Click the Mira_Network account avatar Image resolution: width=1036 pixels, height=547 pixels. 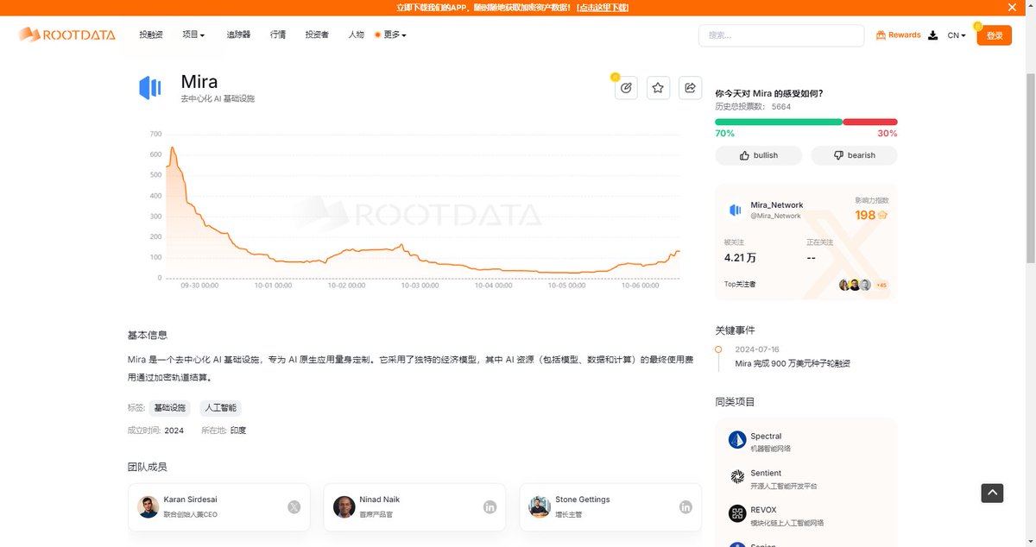[x=736, y=210]
